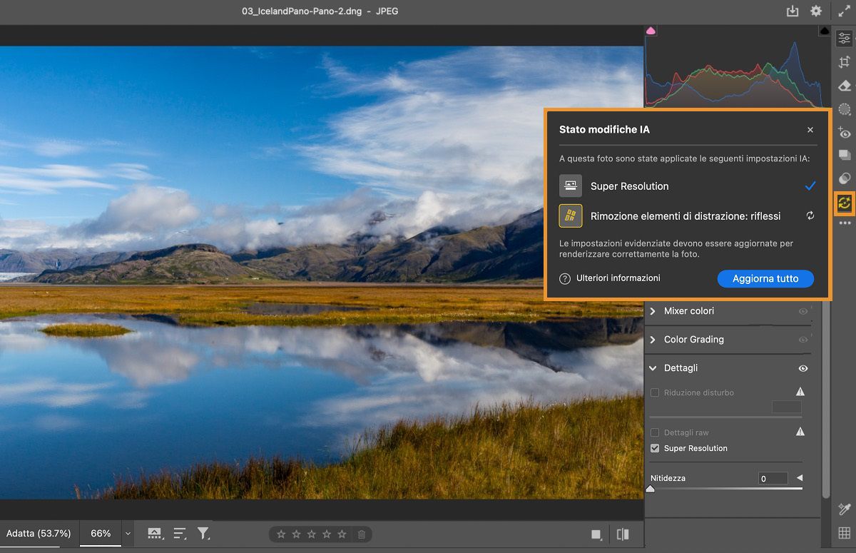This screenshot has width=856, height=553.
Task: Toggle highlight clipping warning in histogram
Action: [825, 31]
